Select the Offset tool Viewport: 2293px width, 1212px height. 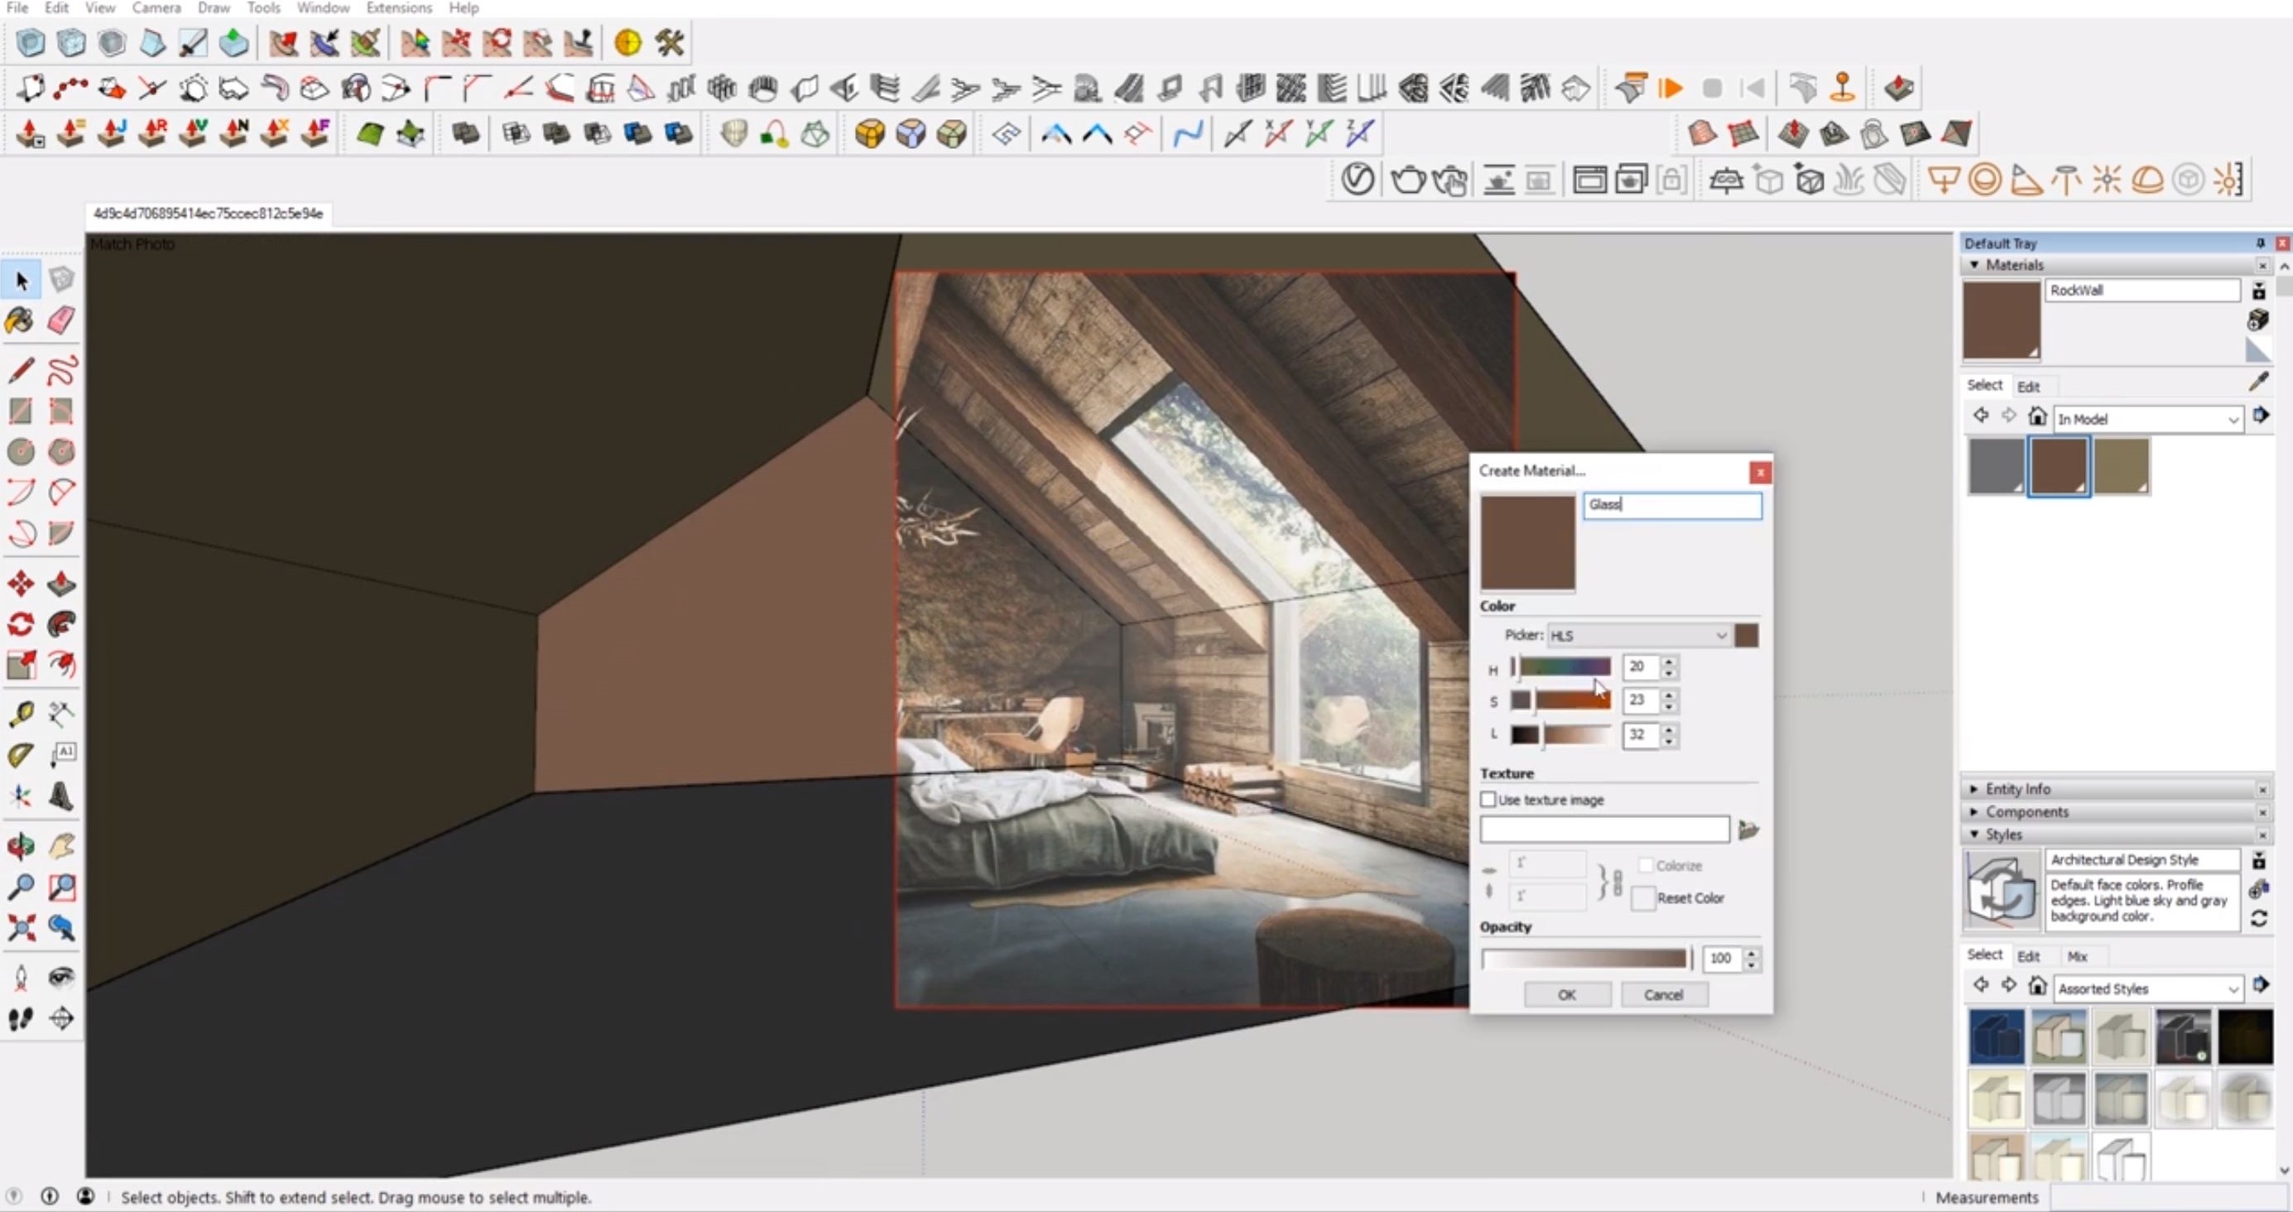click(61, 666)
